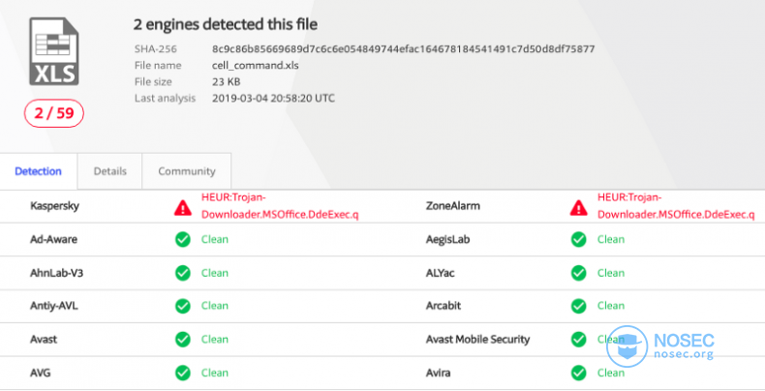Viewport: 765px width, 391px height.
Task: Click AegisLab's green clean checkmark icon
Action: click(579, 239)
